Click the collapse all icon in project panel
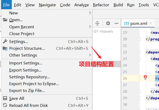This screenshot has width=159, height=110. [97, 23]
